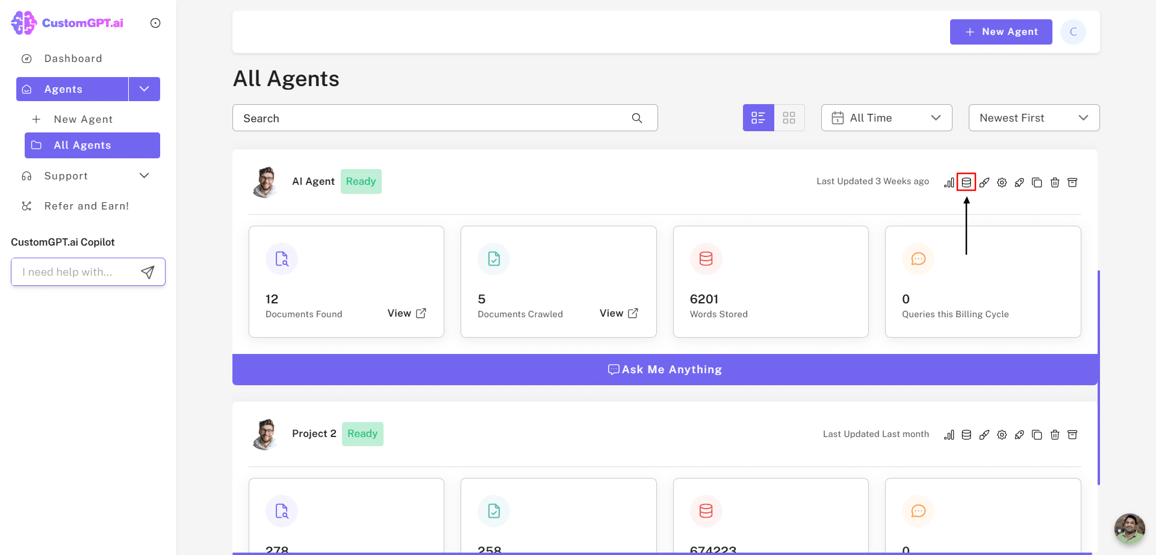
Task: Duplicate AI Agent using the copy icon
Action: (x=1037, y=182)
